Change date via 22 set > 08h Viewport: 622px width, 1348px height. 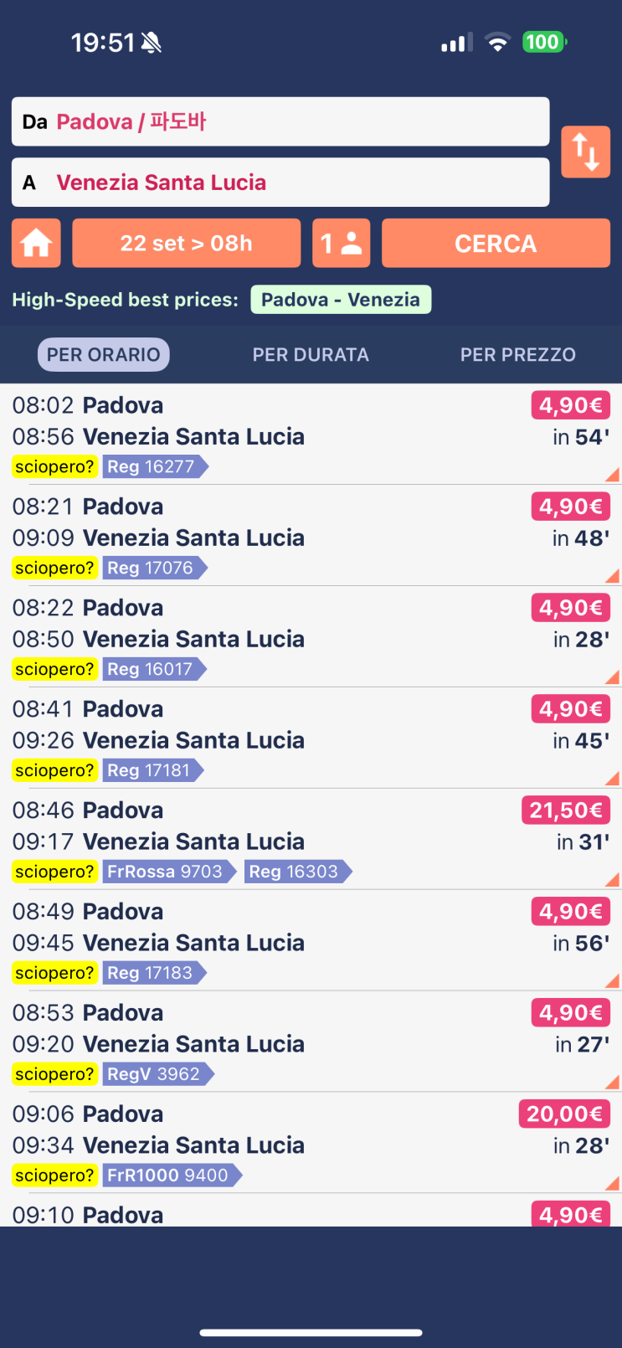pos(187,244)
